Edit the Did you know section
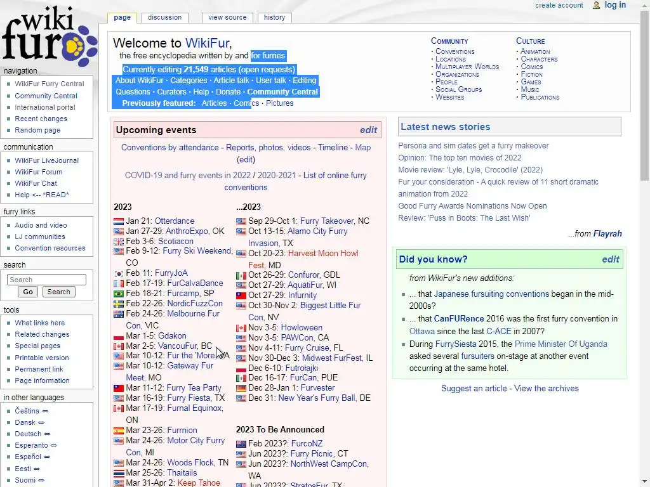The image size is (650, 487). point(610,259)
